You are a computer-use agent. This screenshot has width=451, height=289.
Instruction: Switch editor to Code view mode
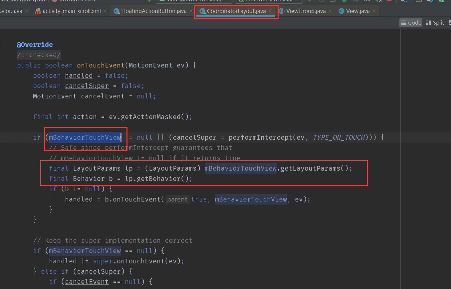pos(411,23)
